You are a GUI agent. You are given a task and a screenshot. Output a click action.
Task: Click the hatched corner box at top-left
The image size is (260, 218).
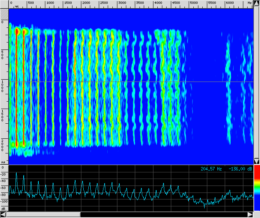pos(4,14)
